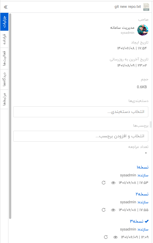Restore version 3 with the refresh icon

tap(106, 237)
